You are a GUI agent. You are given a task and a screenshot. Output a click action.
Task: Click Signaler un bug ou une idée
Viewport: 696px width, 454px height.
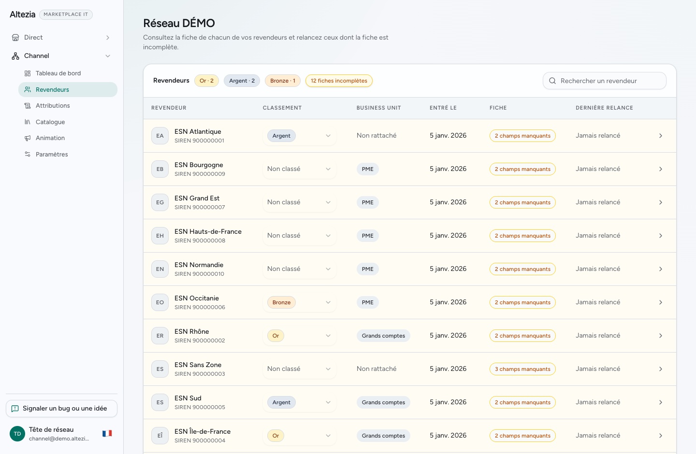coord(61,409)
